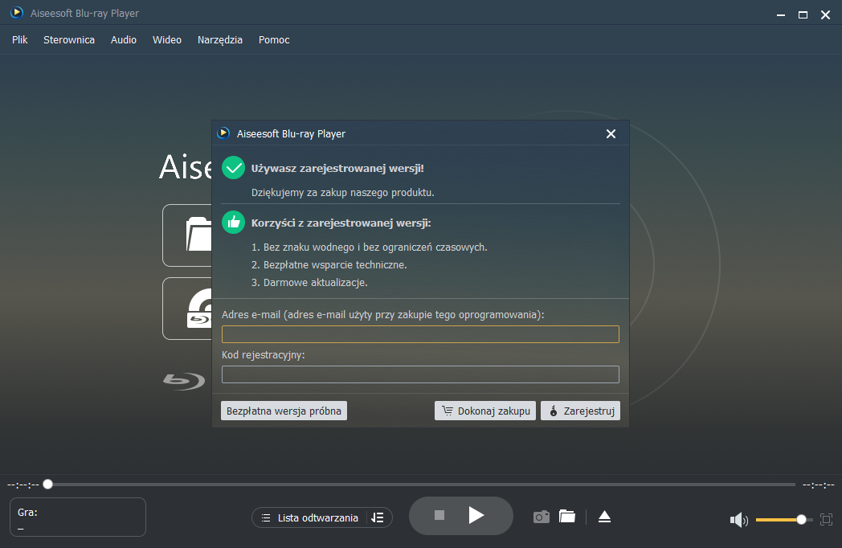Open Lista odtwarzania playlist

click(310, 518)
